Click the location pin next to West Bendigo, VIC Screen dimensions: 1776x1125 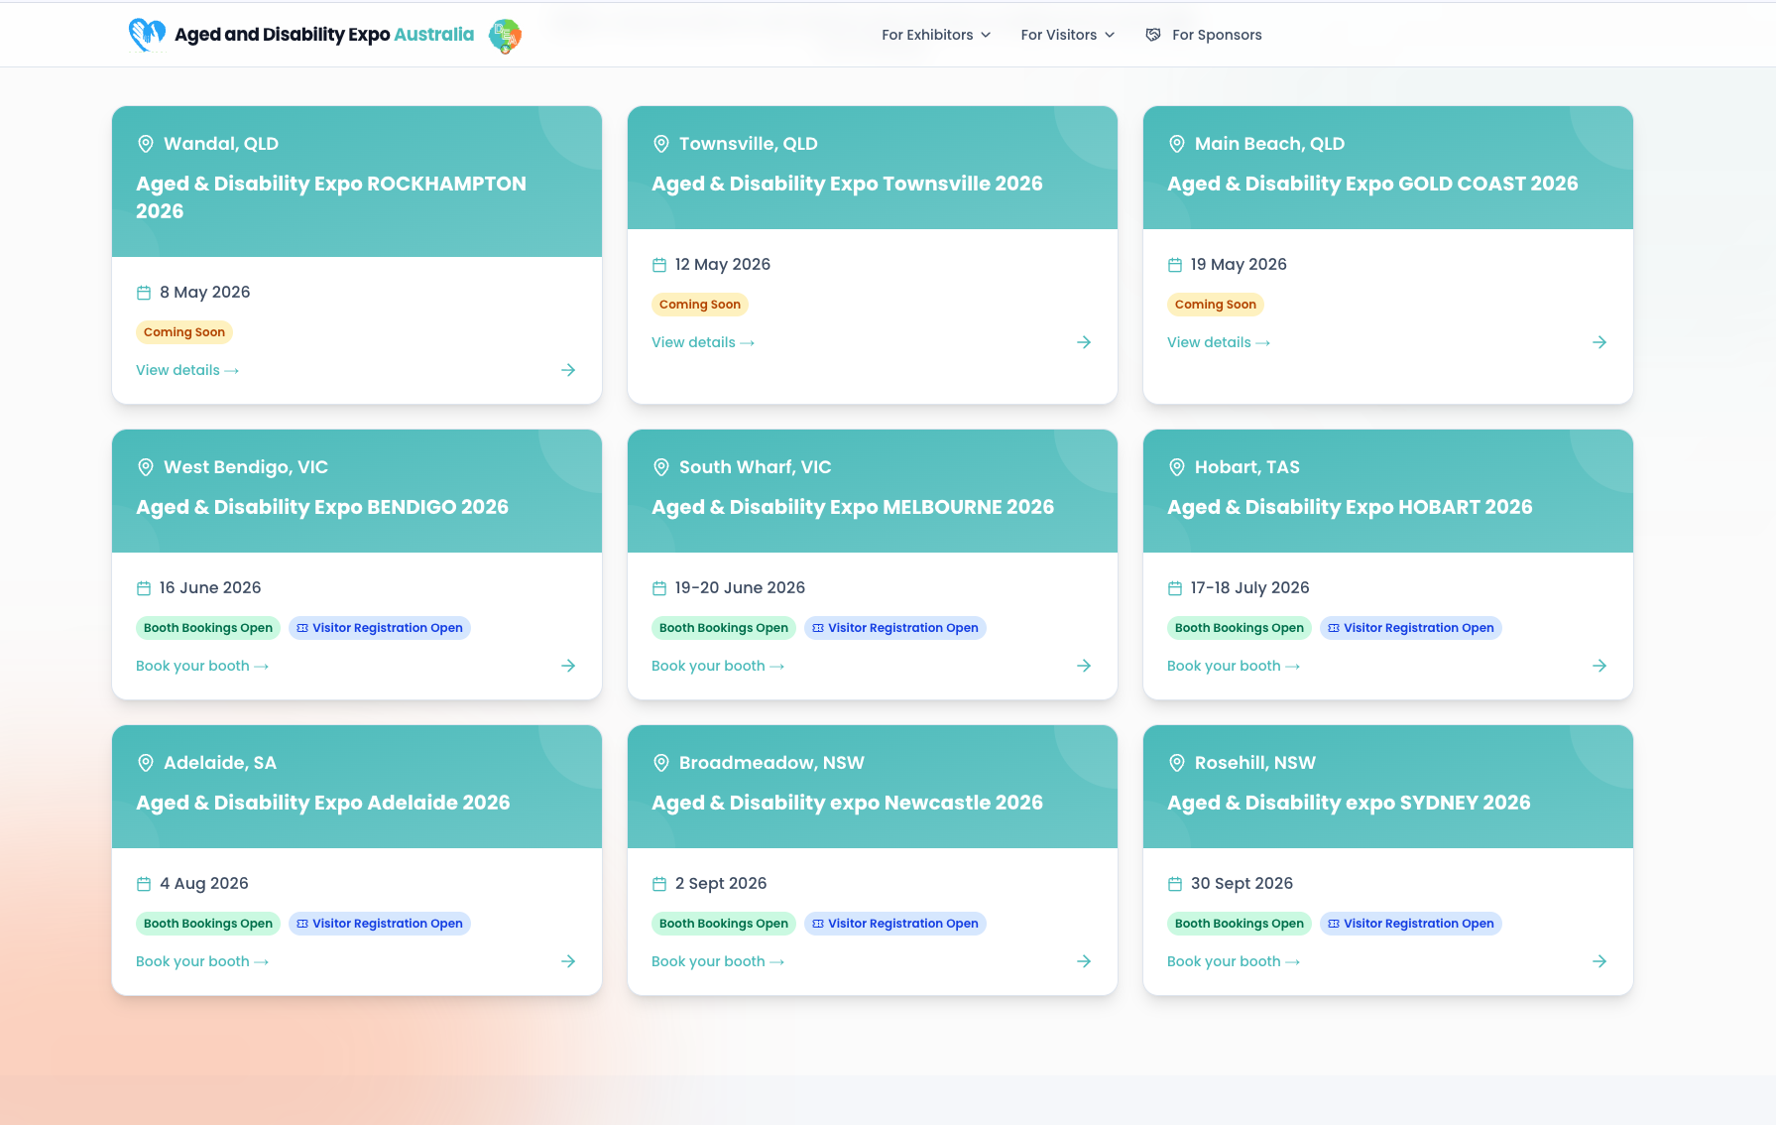[x=146, y=467]
